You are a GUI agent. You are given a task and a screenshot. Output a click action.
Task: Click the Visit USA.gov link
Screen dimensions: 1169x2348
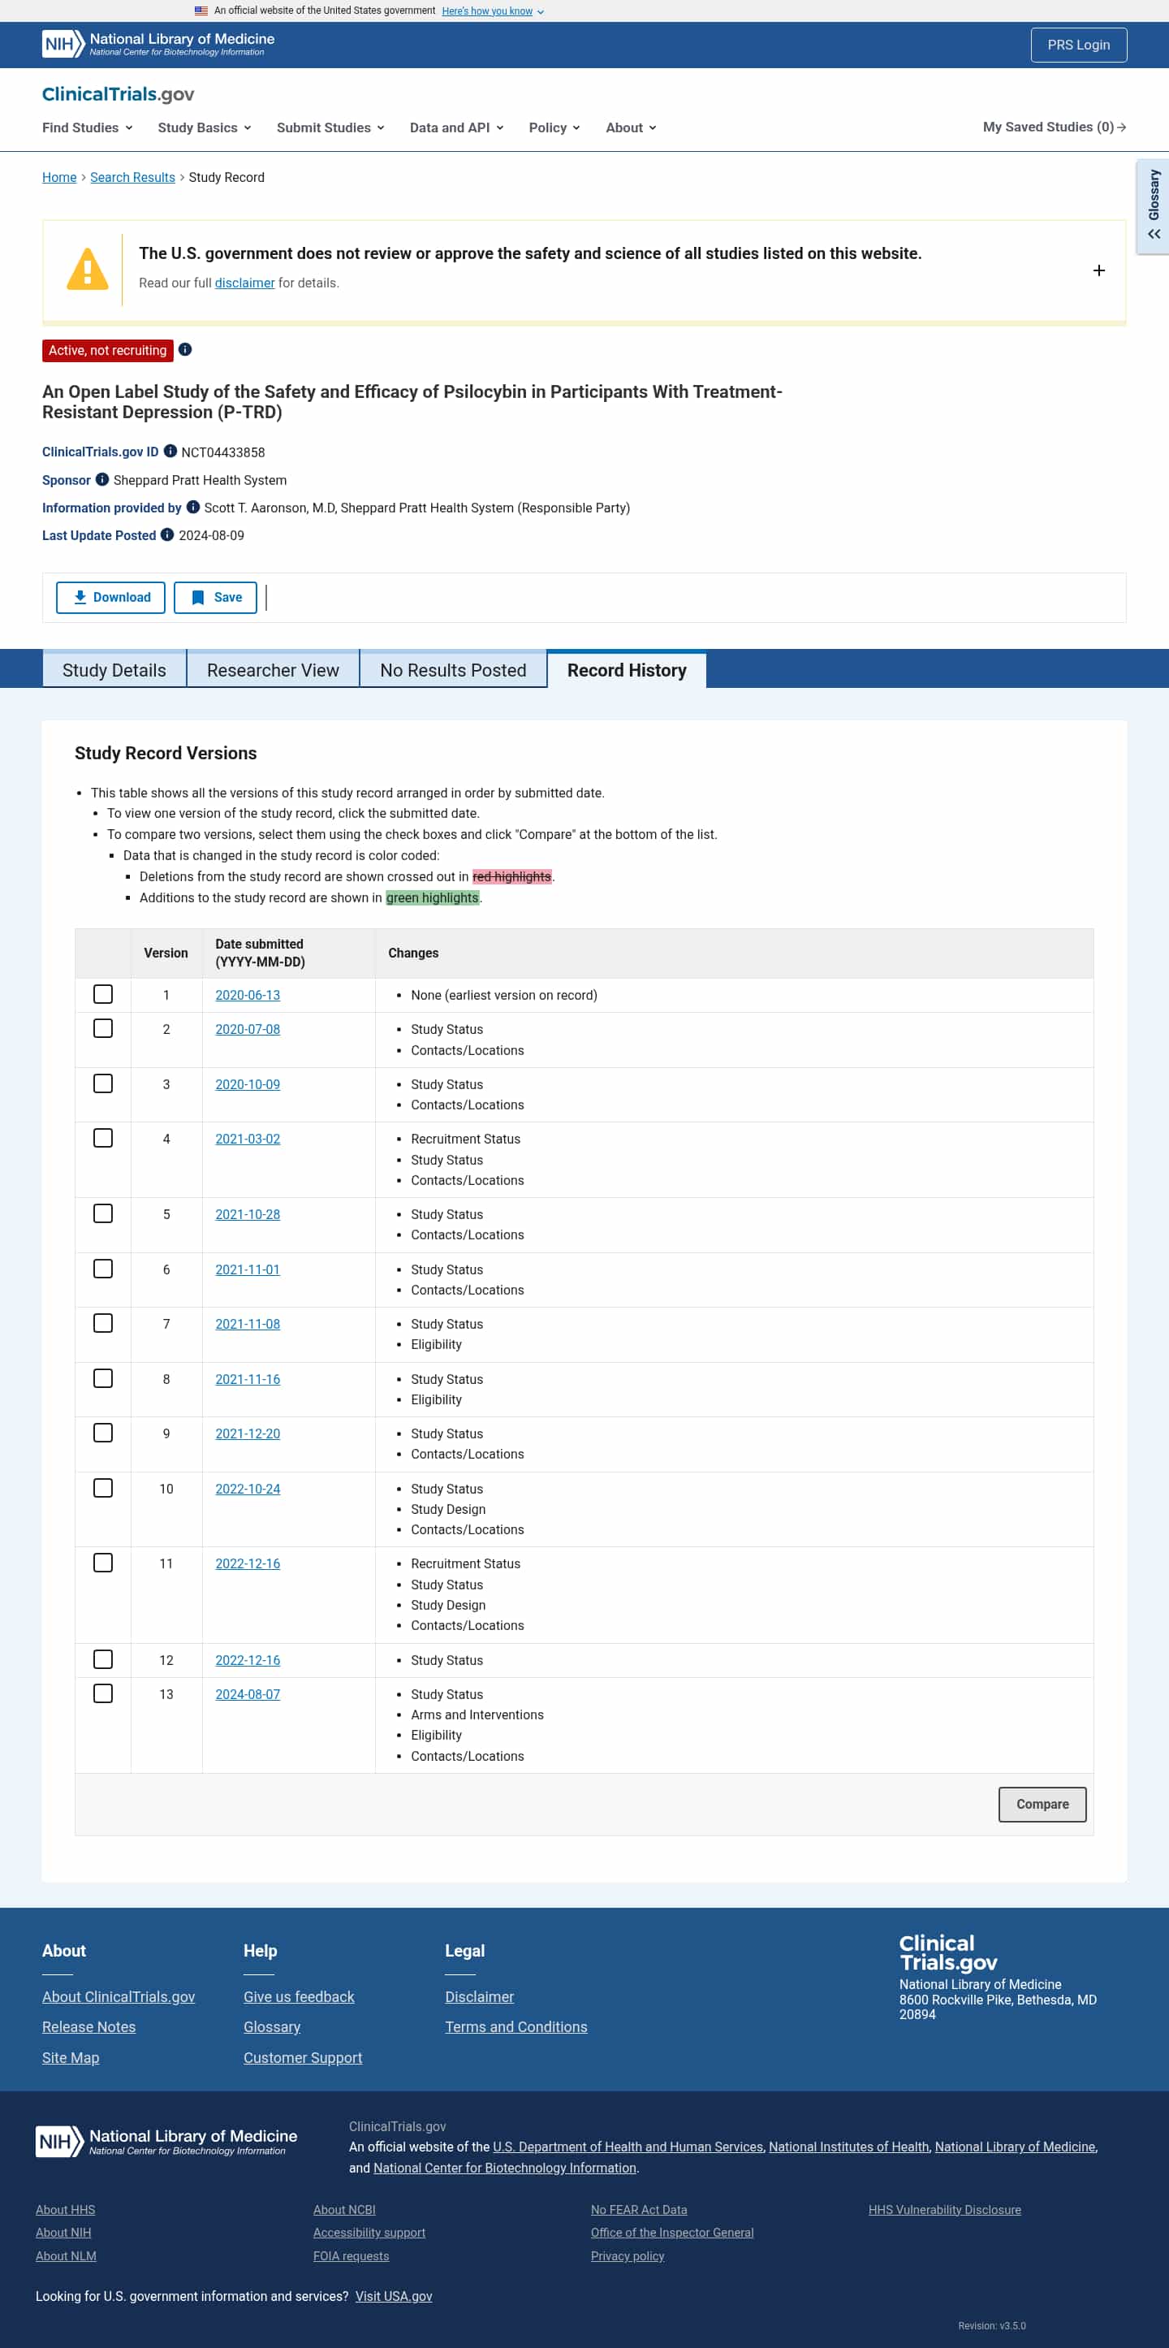click(394, 2296)
